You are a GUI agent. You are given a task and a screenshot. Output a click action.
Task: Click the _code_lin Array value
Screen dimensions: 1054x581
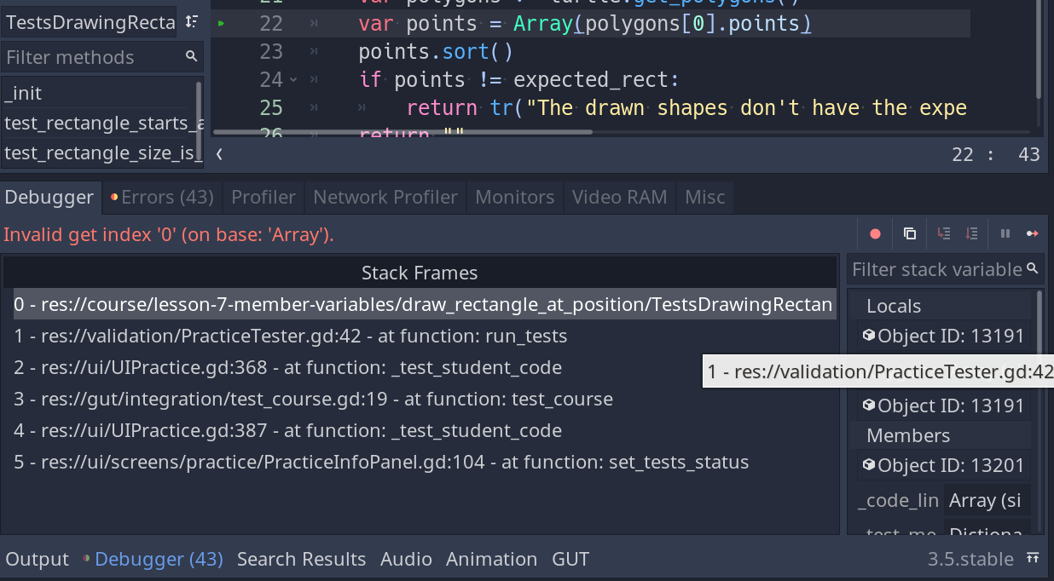tap(987, 500)
